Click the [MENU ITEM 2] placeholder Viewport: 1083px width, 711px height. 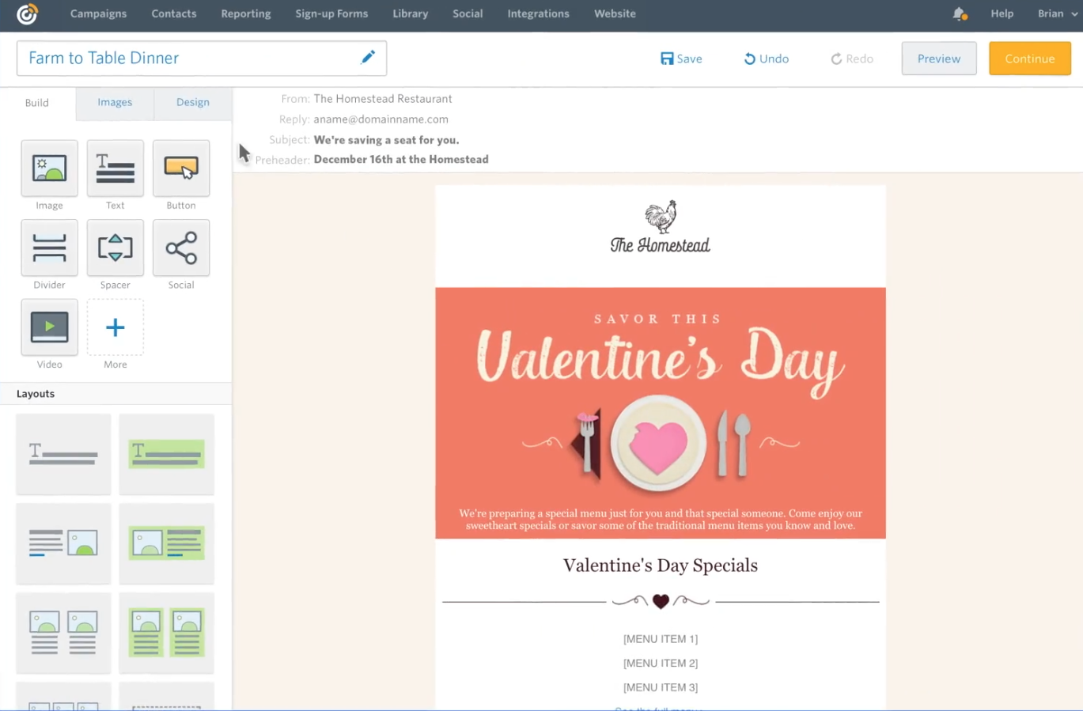[661, 664]
